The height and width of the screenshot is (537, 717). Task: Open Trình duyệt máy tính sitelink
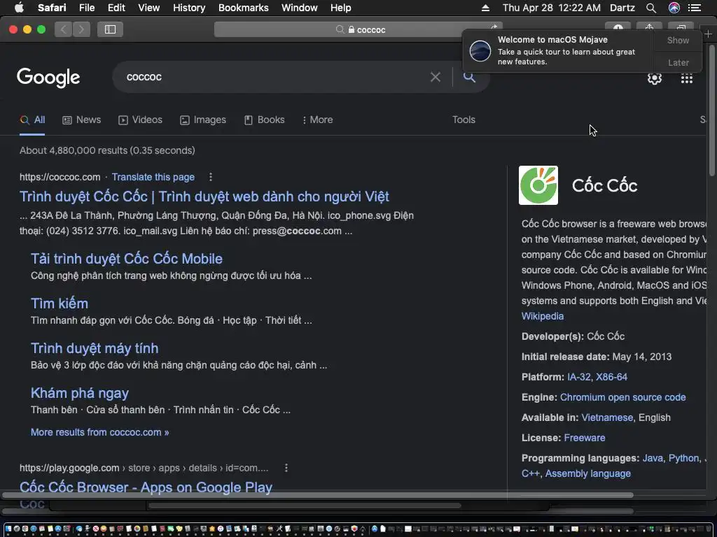[95, 348]
